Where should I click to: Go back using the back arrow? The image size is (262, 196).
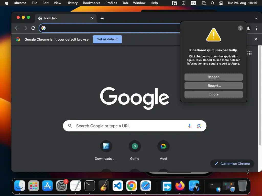pyautogui.click(x=17, y=28)
